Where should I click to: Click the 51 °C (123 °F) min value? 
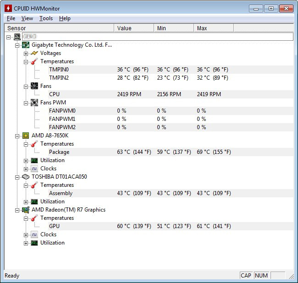pos(174,226)
